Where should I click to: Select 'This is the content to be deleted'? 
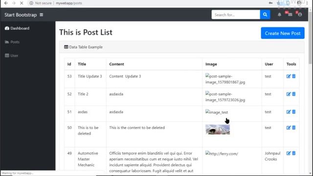(x=137, y=128)
